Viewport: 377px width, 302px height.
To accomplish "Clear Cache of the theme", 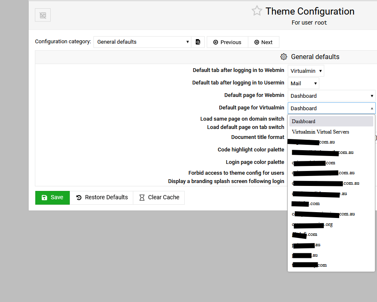I will tap(159, 198).
